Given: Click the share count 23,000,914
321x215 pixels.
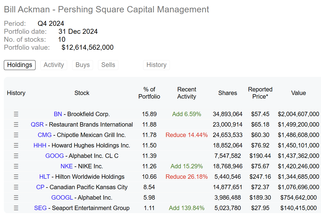Looking at the screenshot, I should (228, 124).
